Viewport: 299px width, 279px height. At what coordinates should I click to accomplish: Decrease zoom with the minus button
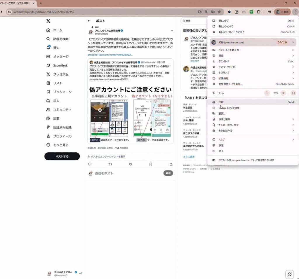pyautogui.click(x=267, y=93)
